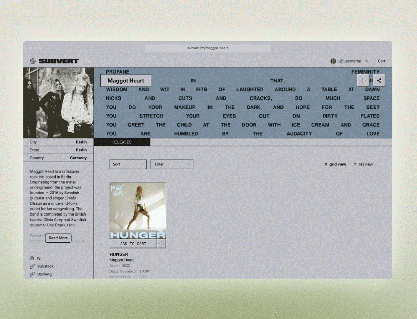Image resolution: width=417 pixels, height=319 pixels.
Task: Expand the @username account menu chevron
Action: [367, 61]
